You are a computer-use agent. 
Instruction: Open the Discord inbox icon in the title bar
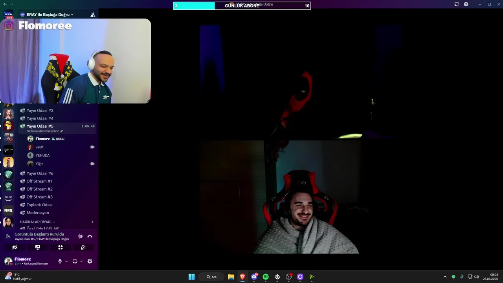pos(457,4)
